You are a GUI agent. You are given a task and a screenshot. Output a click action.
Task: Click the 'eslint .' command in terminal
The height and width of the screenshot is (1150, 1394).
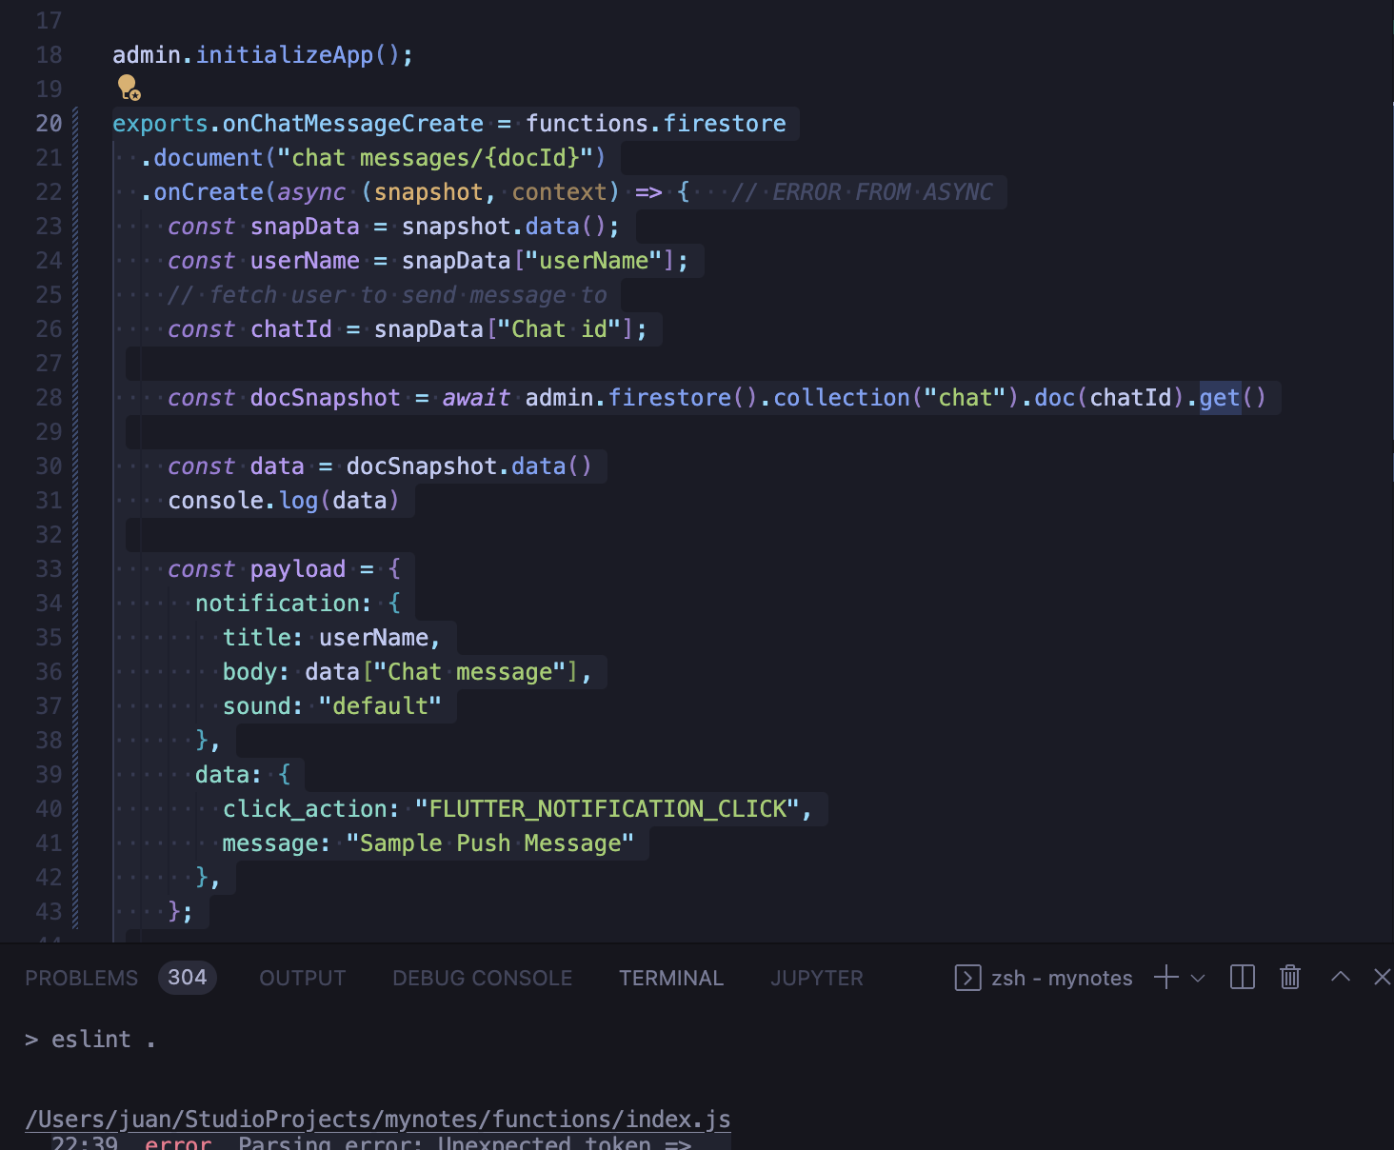(x=103, y=1040)
